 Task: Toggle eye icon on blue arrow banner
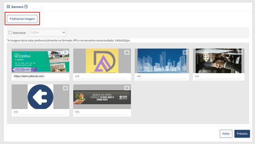coord(65,88)
